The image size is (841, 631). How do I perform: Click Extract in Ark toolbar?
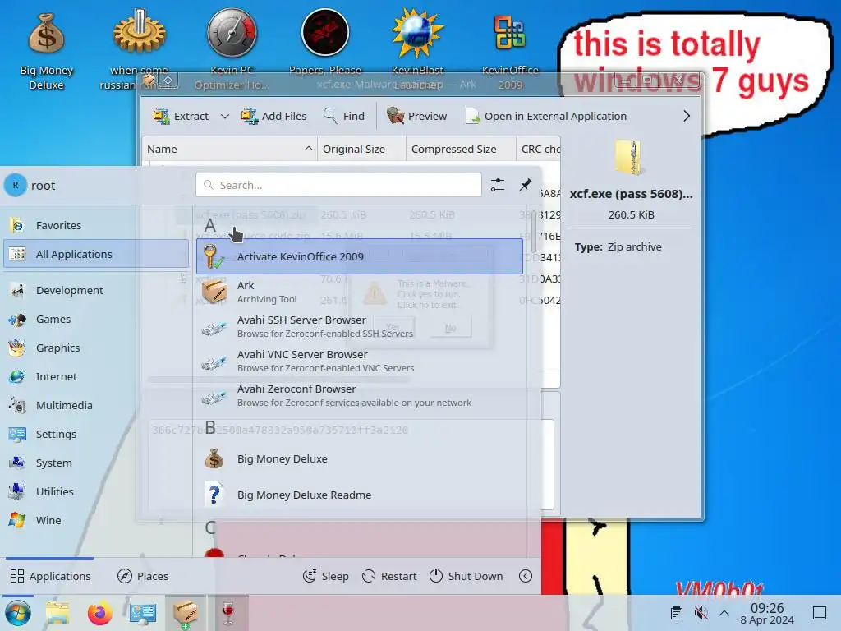coord(181,116)
